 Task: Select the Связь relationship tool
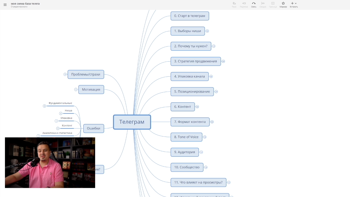[x=254, y=5]
